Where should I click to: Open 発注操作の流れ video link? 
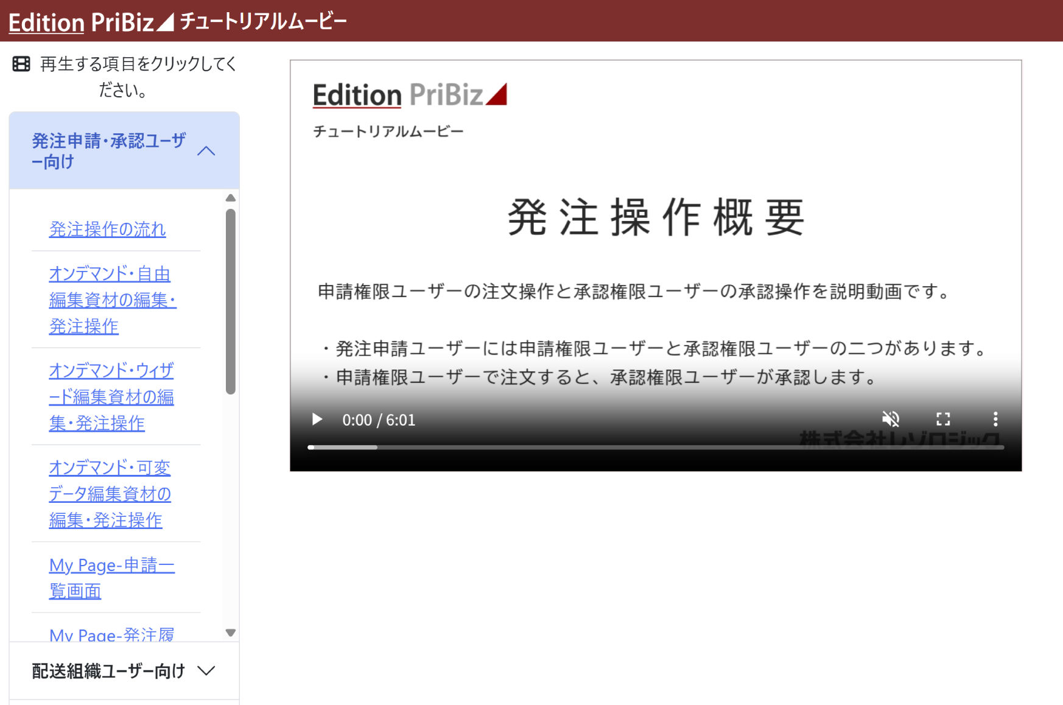pyautogui.click(x=107, y=229)
